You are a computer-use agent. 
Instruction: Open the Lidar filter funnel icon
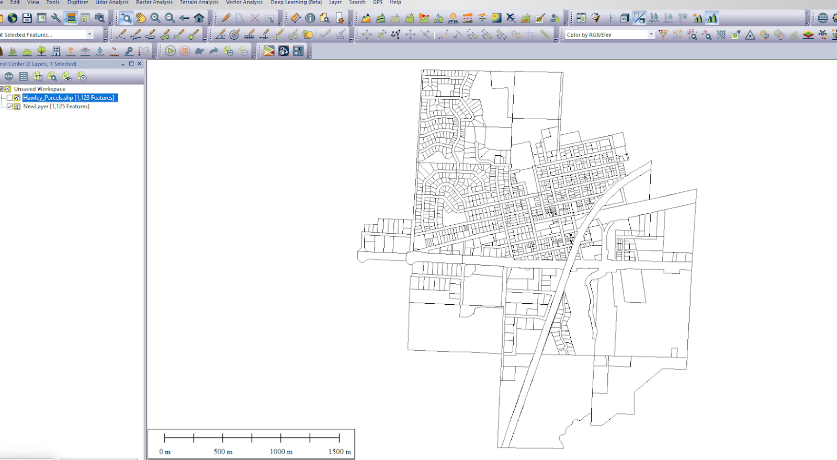pos(663,35)
